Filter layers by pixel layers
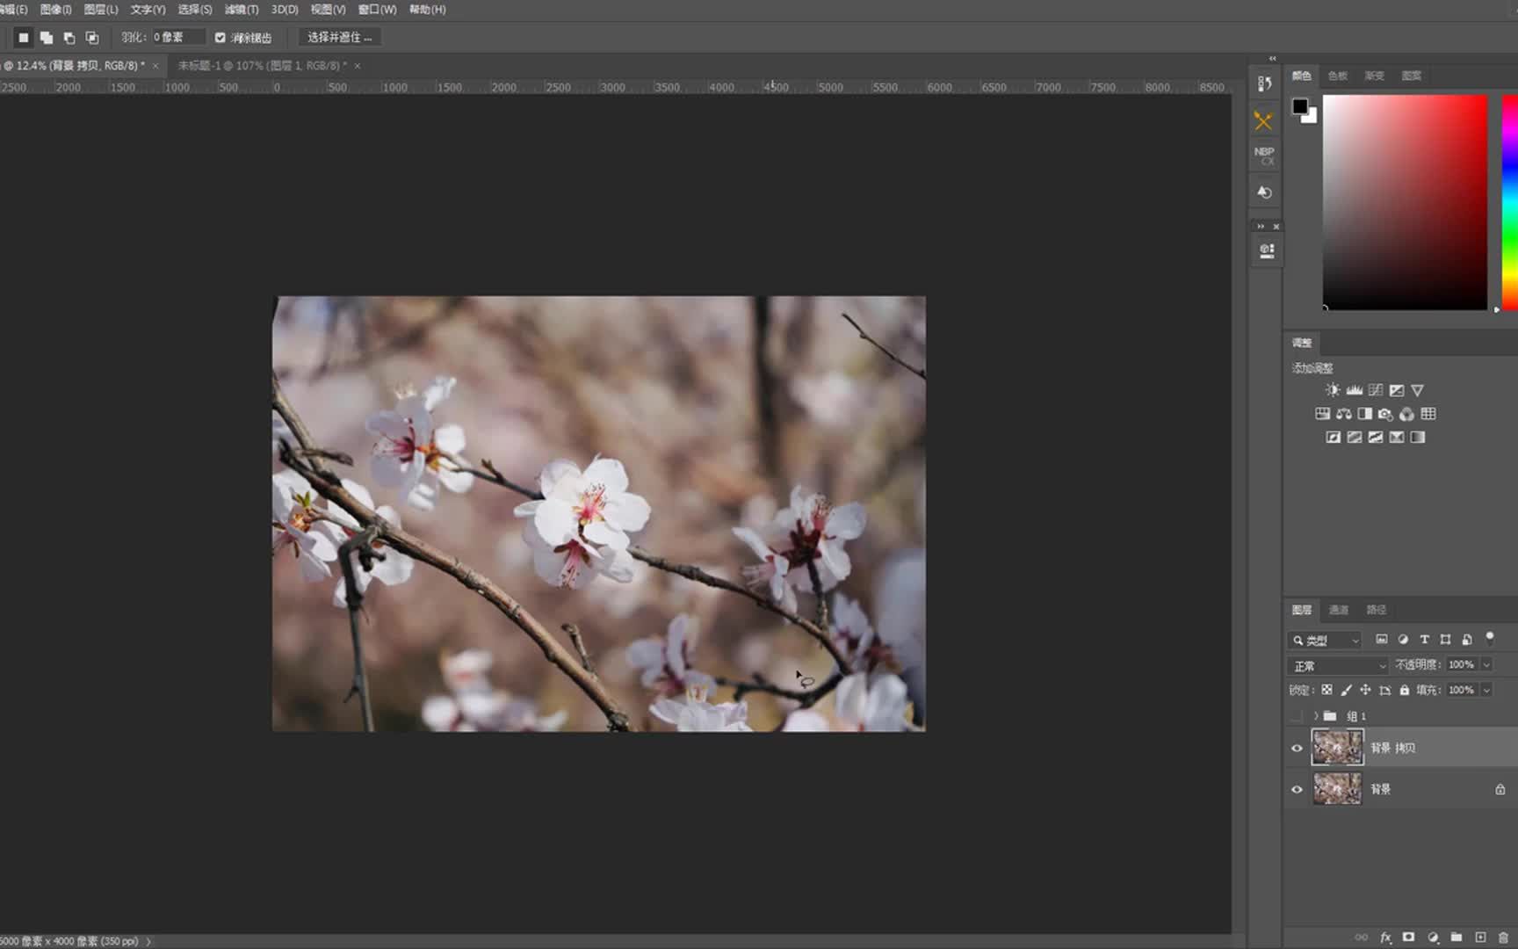 pyautogui.click(x=1382, y=640)
